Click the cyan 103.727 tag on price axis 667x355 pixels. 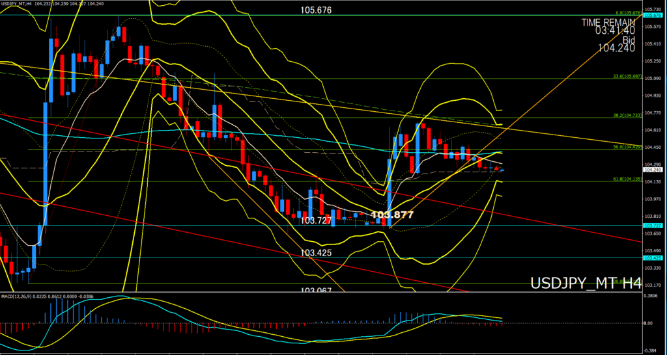[x=653, y=226]
